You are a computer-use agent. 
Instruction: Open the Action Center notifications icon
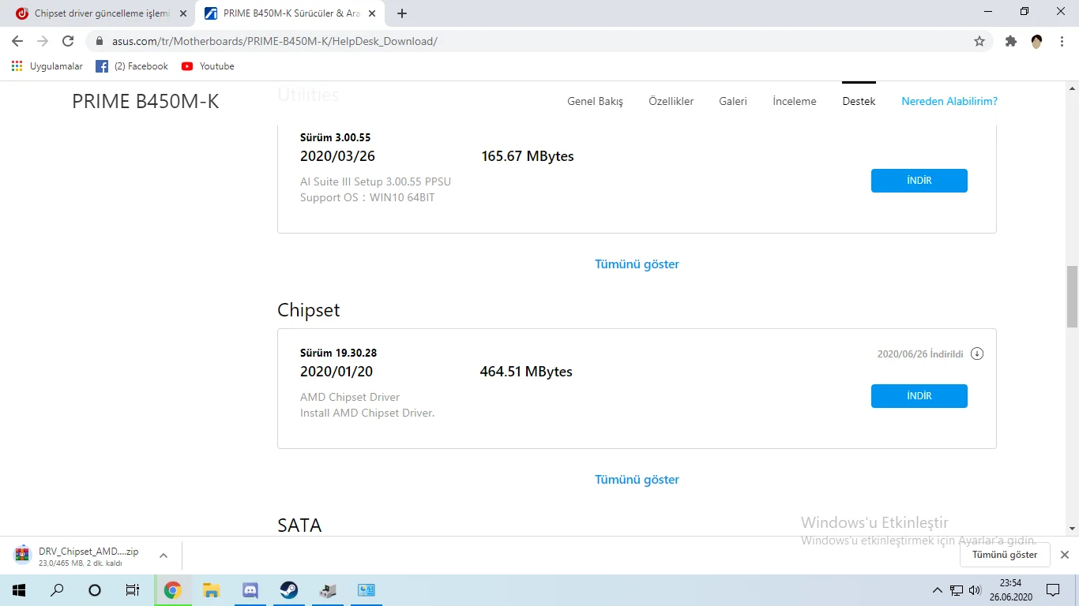[1053, 590]
